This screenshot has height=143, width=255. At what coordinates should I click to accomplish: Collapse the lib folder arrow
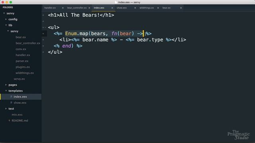click(6, 25)
